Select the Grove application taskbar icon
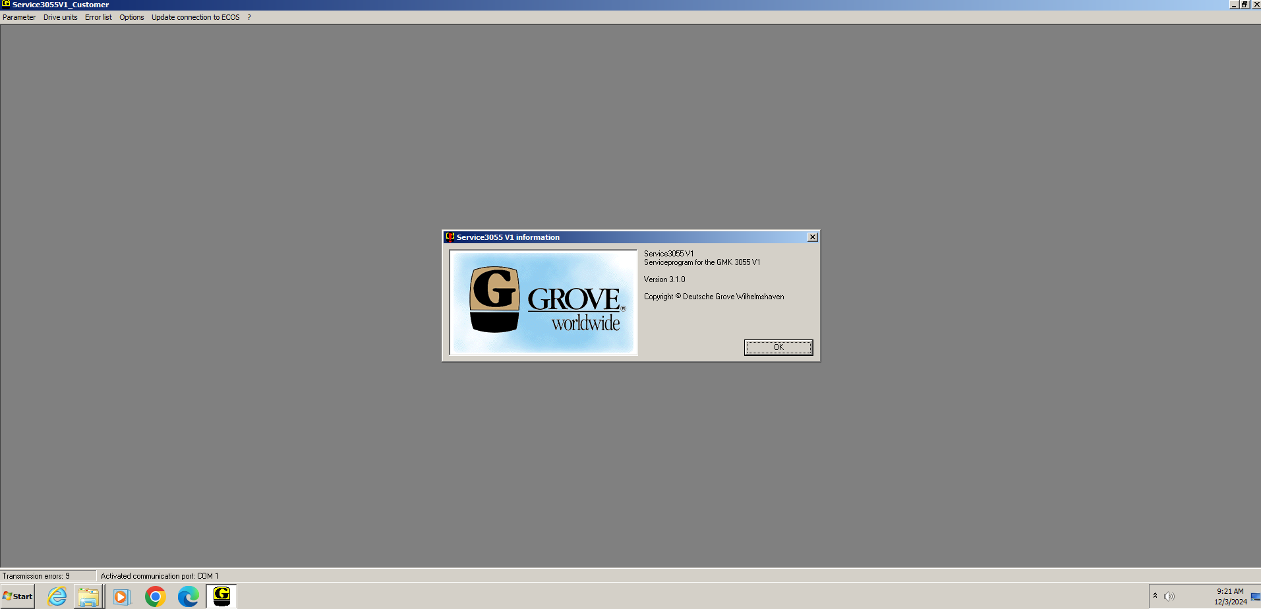The height and width of the screenshot is (609, 1261). pos(221,596)
